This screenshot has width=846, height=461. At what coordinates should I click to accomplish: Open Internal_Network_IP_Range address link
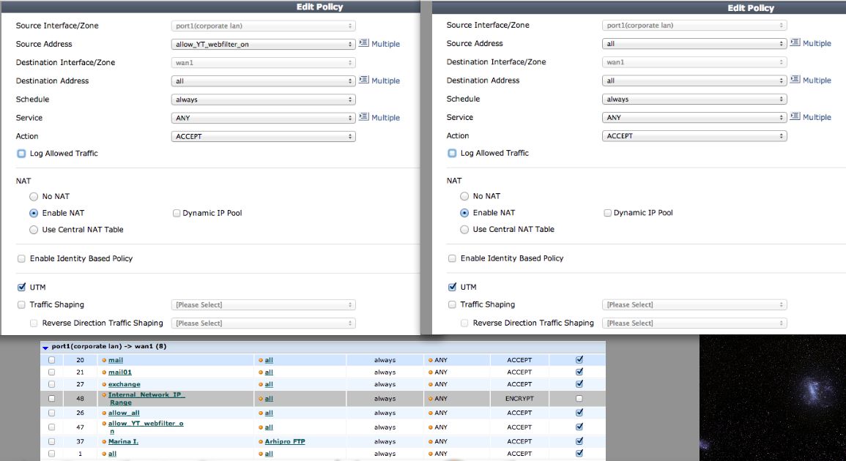point(146,399)
